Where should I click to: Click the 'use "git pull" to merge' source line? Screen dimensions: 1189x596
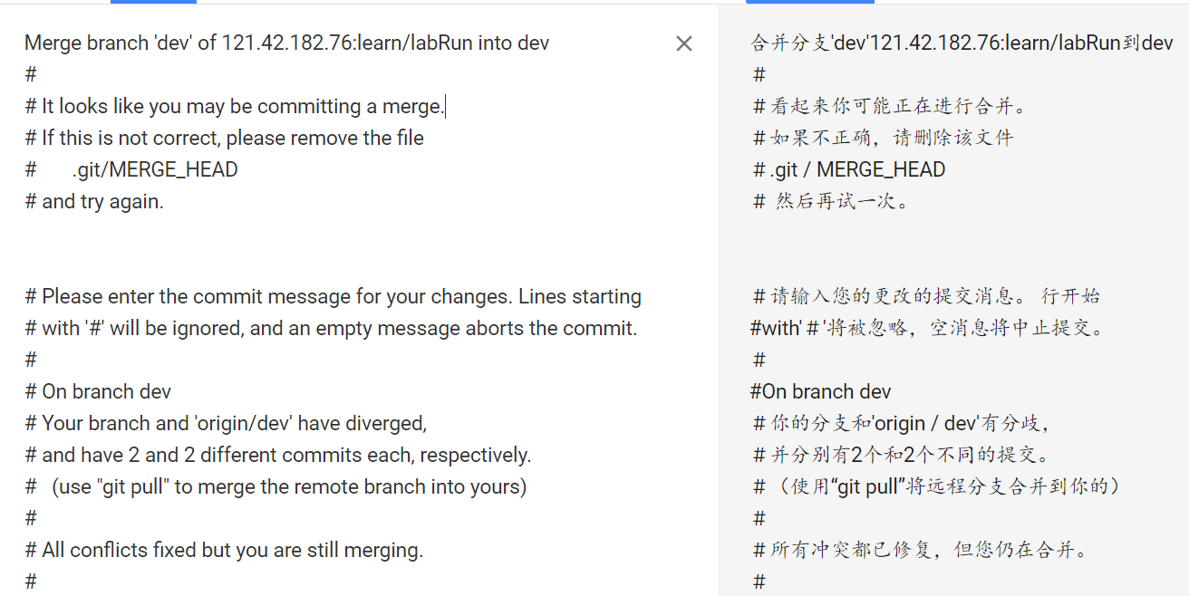[x=275, y=486]
